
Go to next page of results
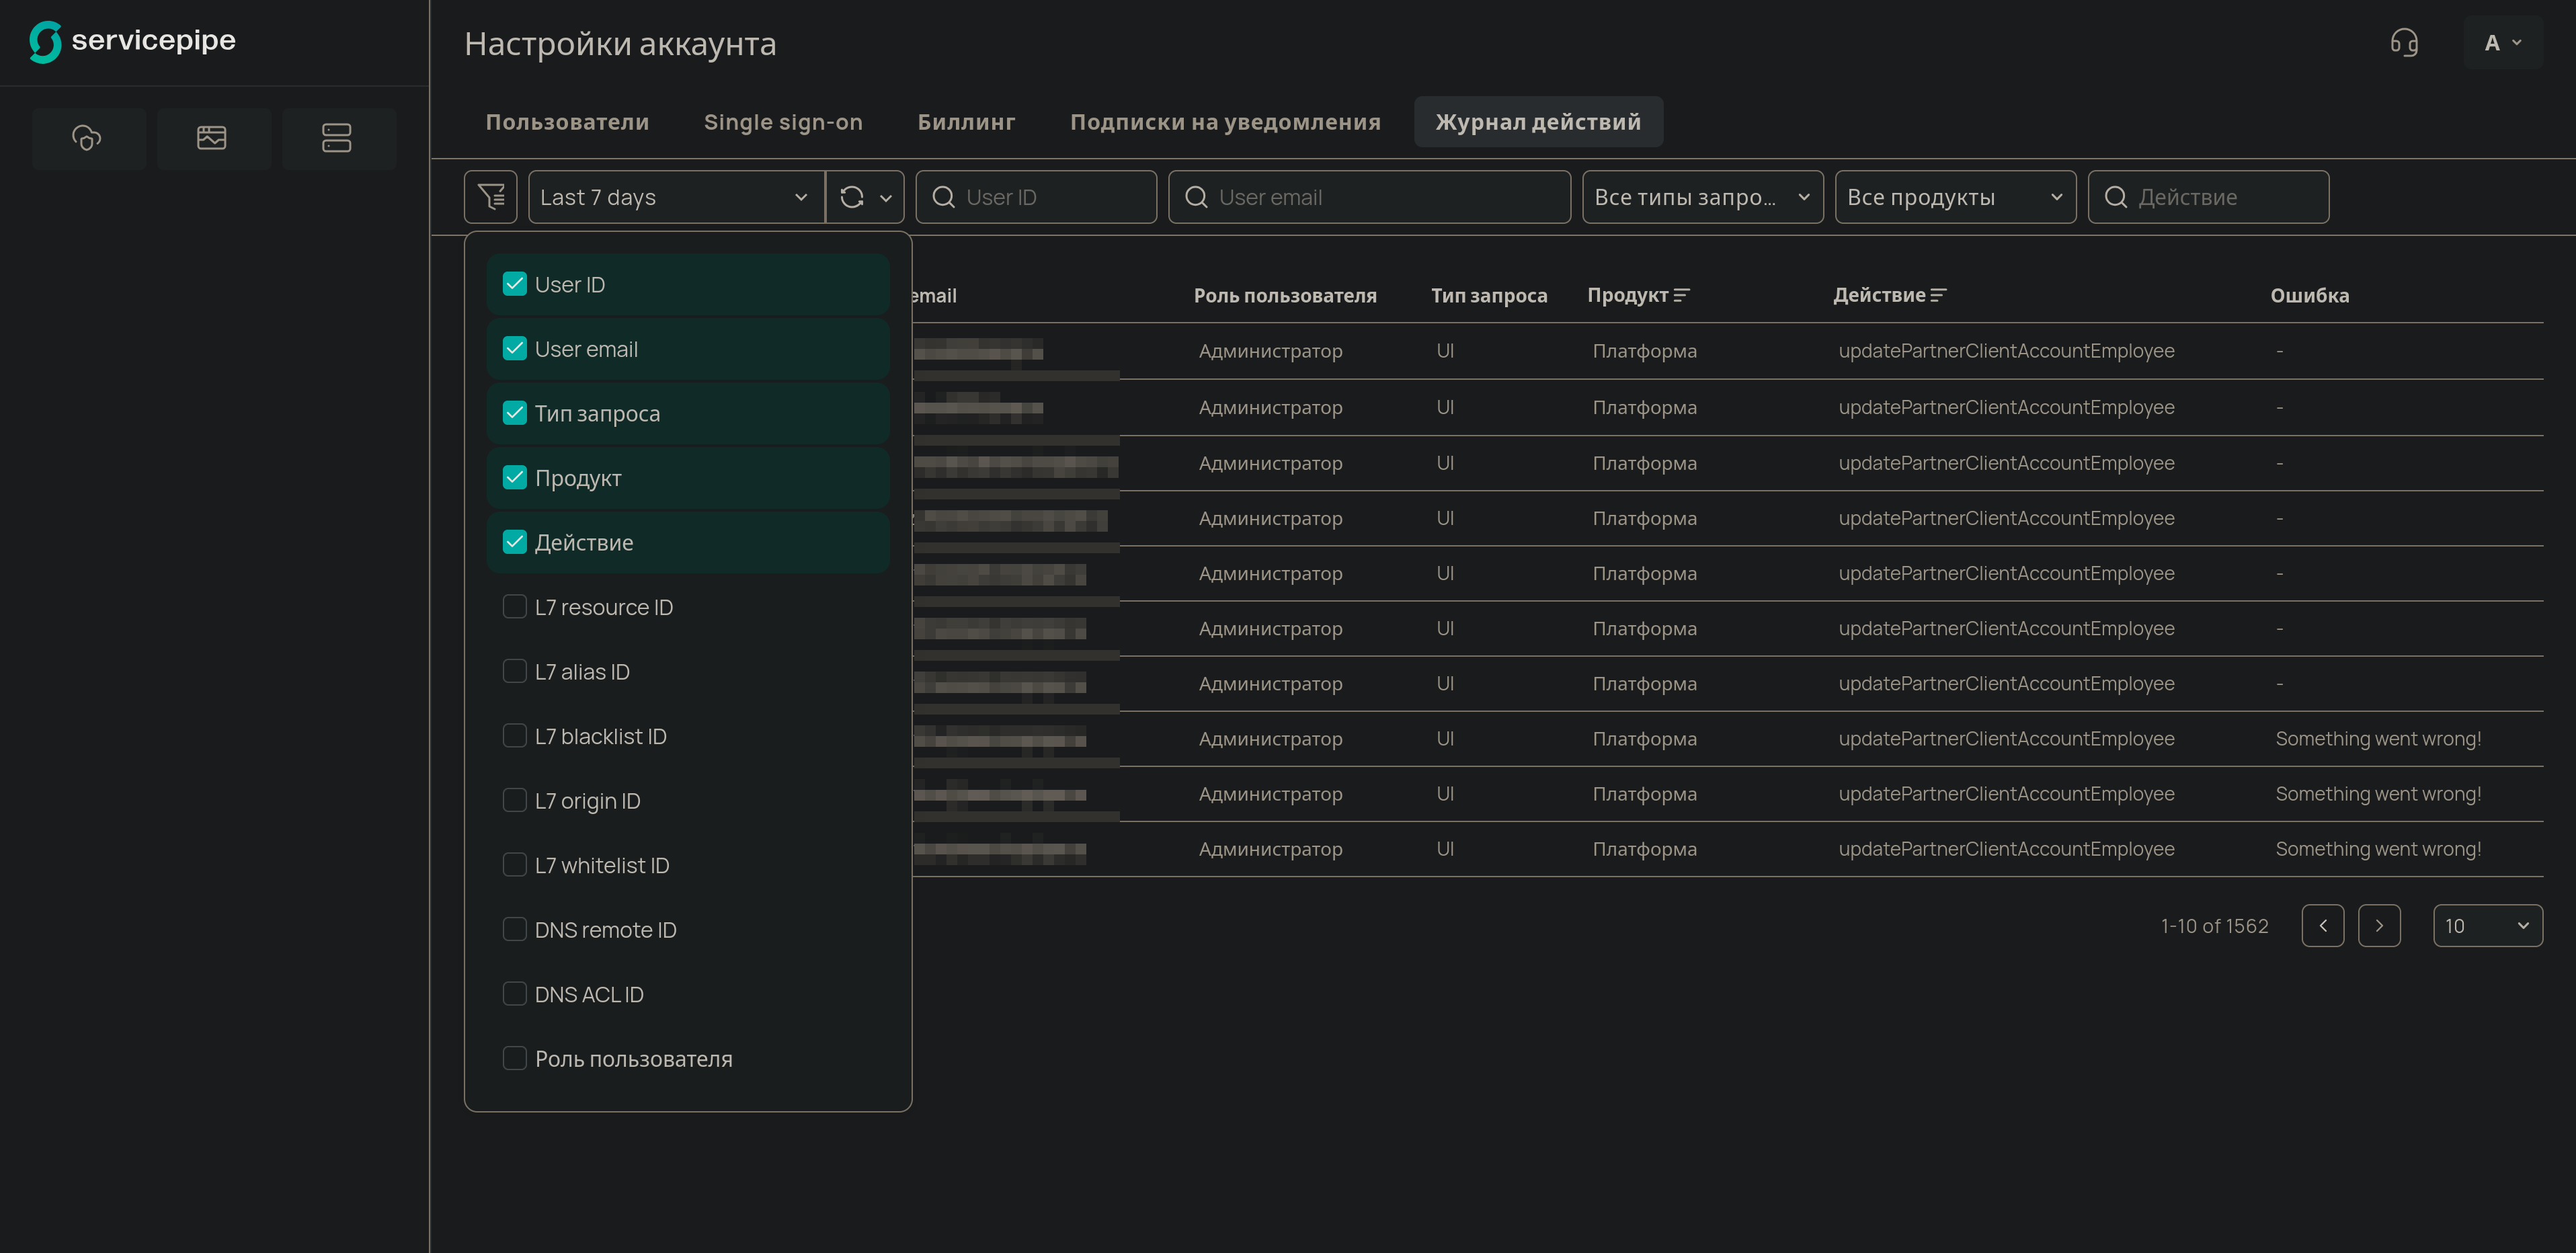(x=2379, y=925)
